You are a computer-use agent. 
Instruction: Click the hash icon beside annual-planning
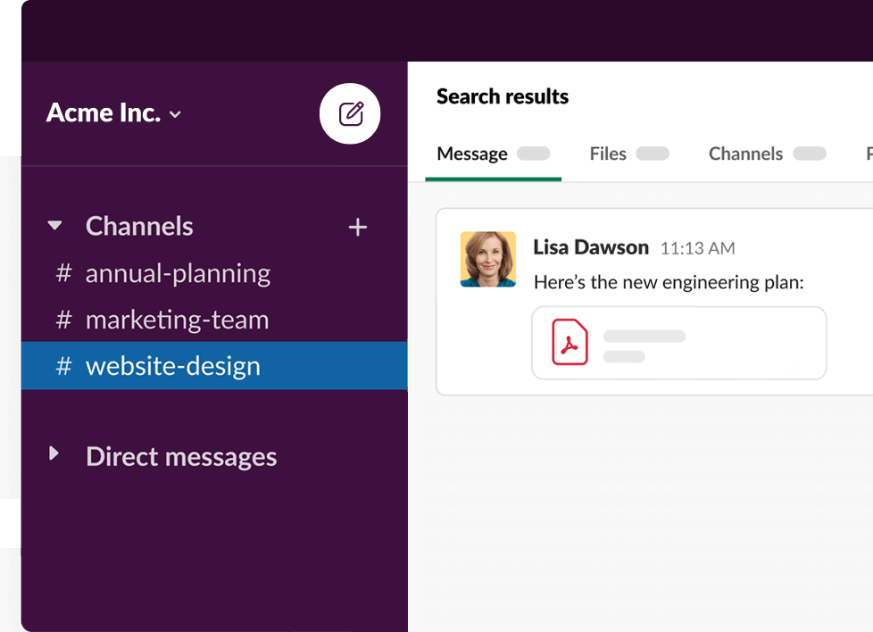point(63,273)
